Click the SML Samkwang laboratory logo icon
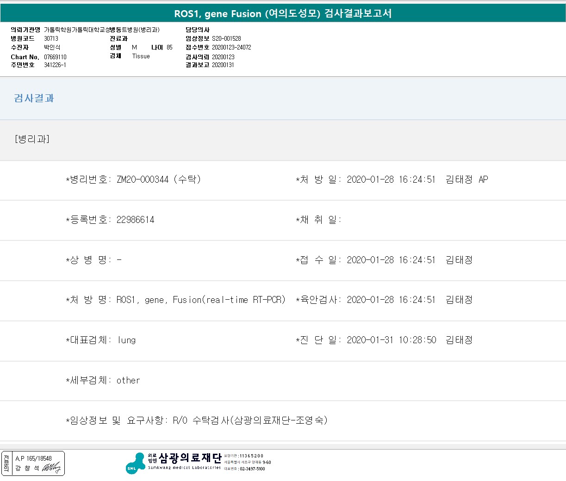This screenshot has height=481, width=566. tap(136, 463)
